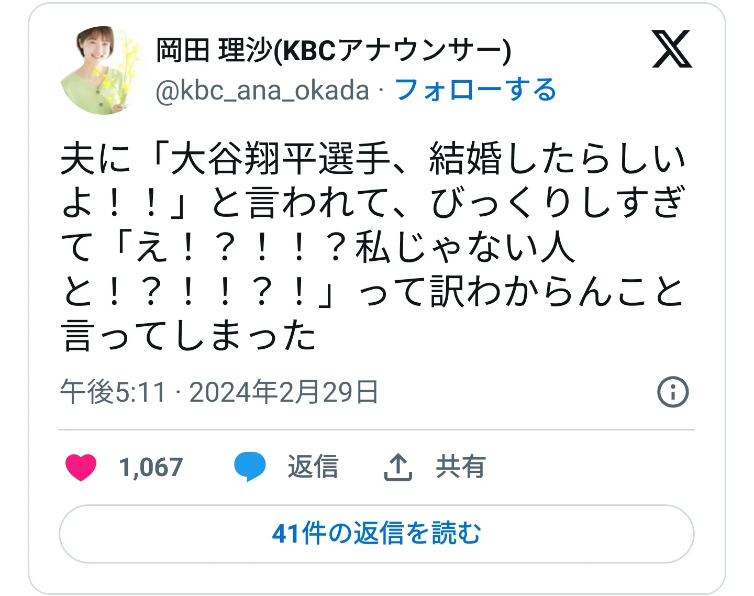Open the @kbc_ana_okada handle

262,90
